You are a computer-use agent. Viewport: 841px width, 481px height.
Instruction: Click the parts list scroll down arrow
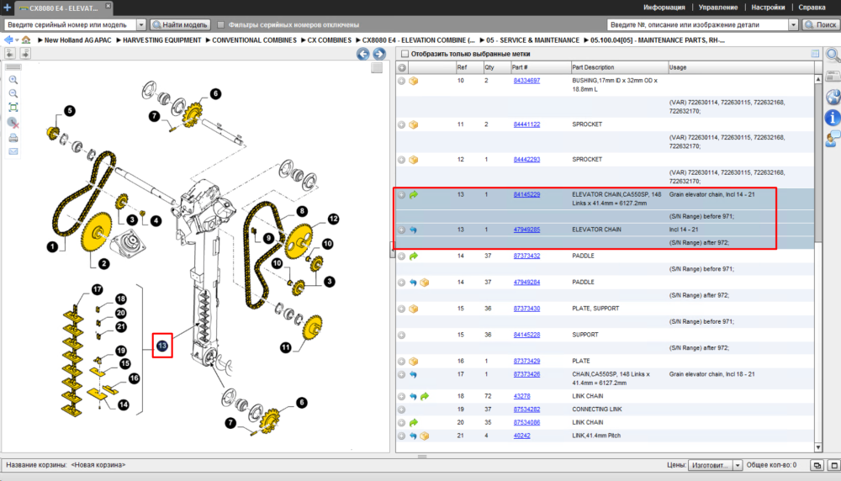(818, 447)
